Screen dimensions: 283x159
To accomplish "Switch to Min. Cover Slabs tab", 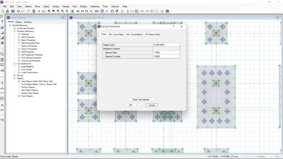I will [x=116, y=34].
